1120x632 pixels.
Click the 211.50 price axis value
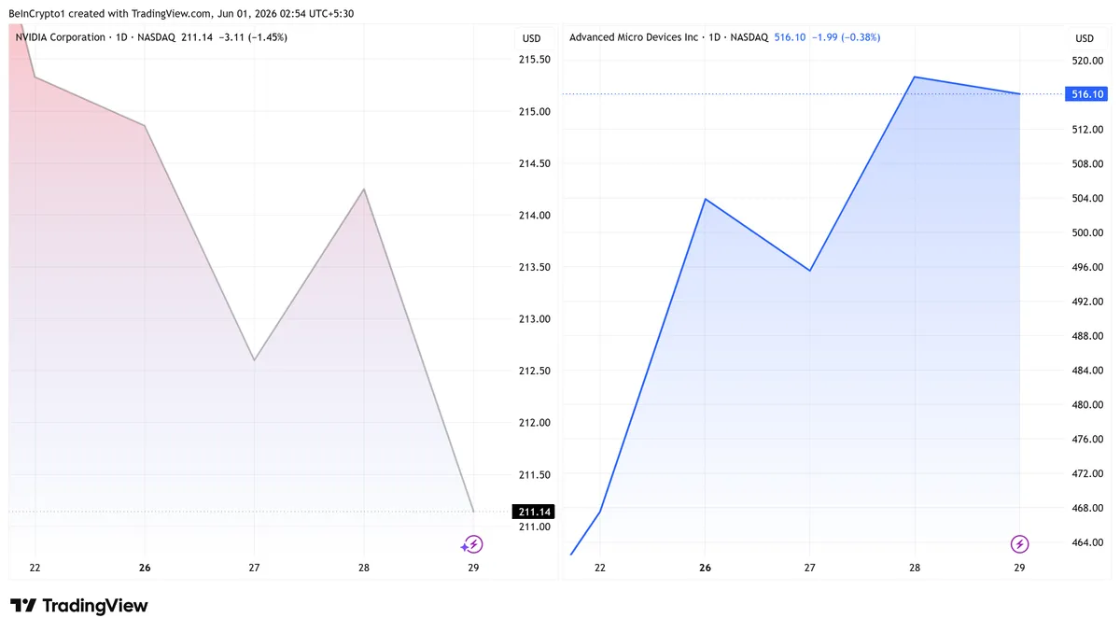coord(534,474)
